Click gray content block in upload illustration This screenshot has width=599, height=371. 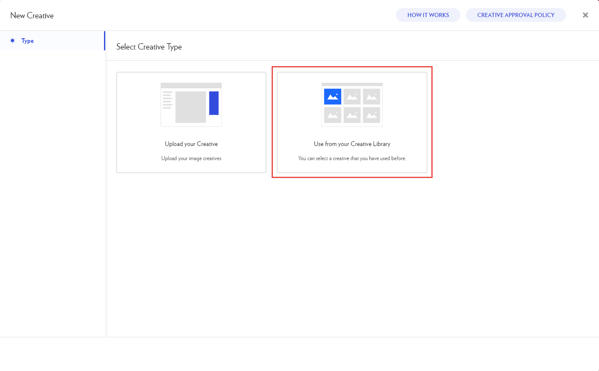pyautogui.click(x=191, y=107)
